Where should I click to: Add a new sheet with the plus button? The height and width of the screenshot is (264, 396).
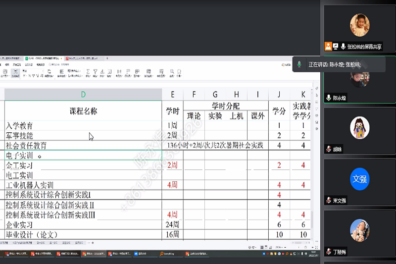point(93,243)
